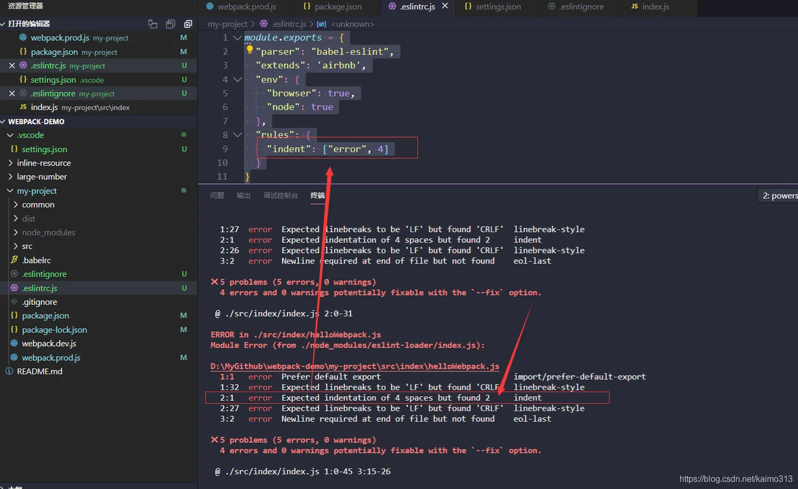Open webpack.prod.js in the open editors list
Screen dimensions: 798x489
(x=99, y=38)
